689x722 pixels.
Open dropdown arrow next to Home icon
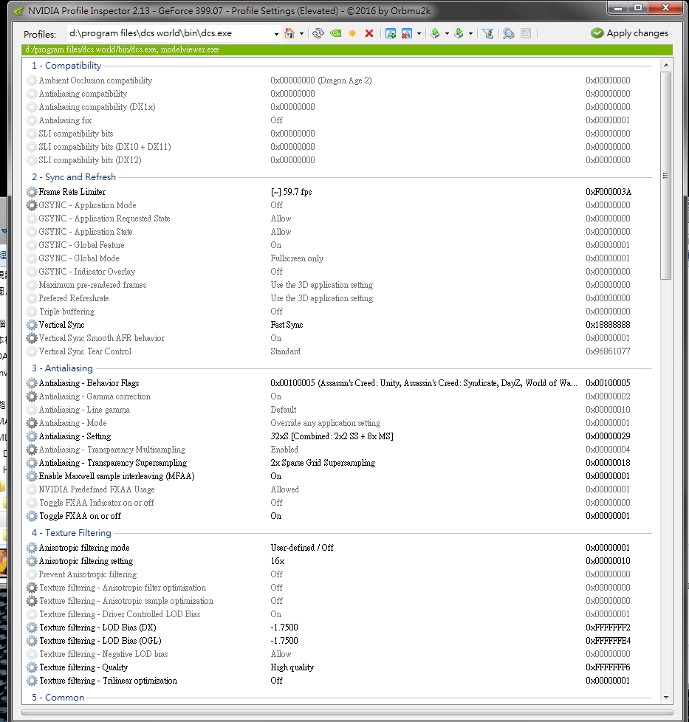301,34
